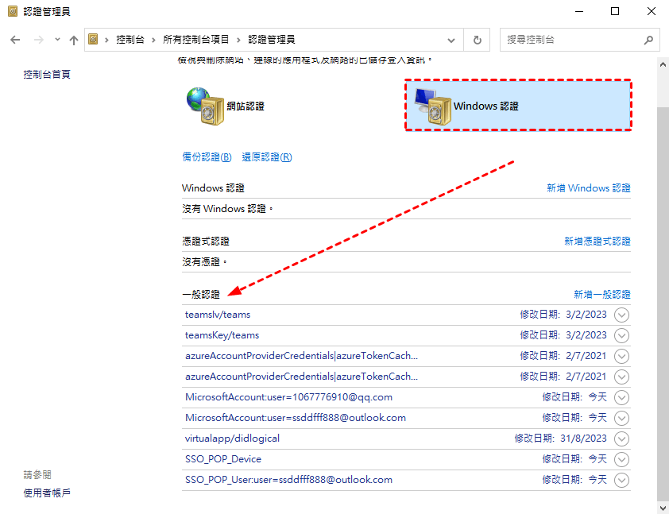
Task: Open MicrosoftAccount:user=1067776910@qq.com entry
Action: click(x=289, y=397)
